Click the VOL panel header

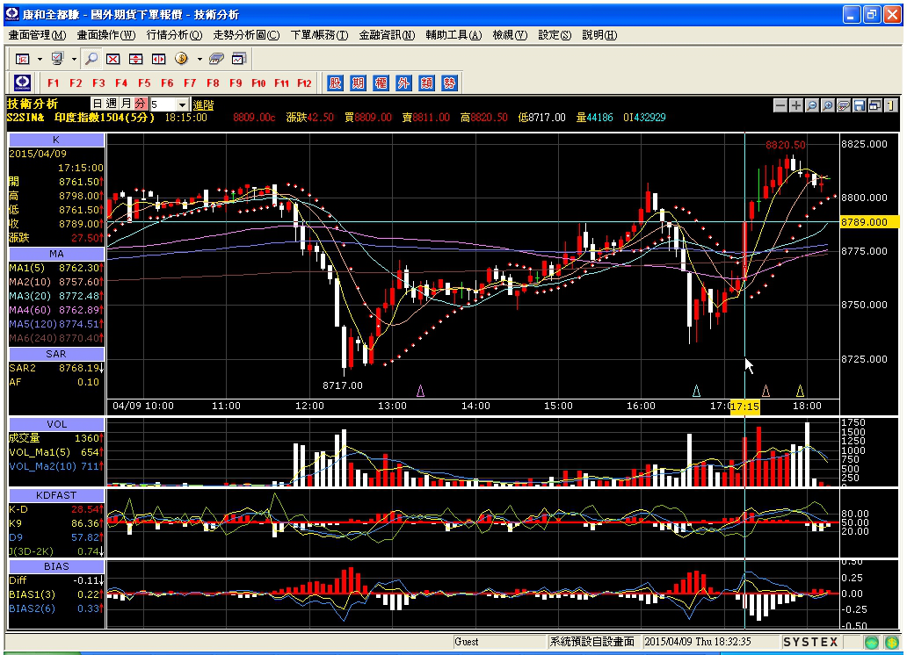56,424
